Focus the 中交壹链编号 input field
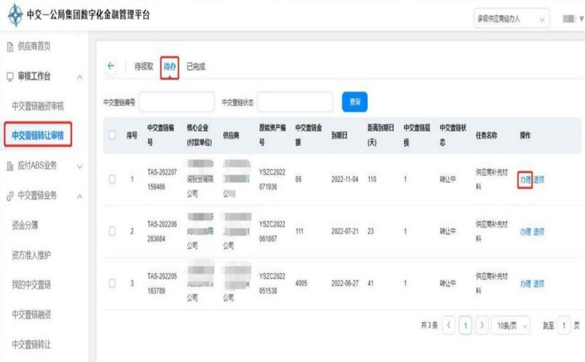585x362 pixels. 176,102
